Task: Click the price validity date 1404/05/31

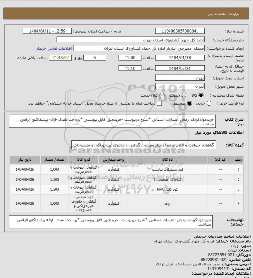Action: point(180,68)
